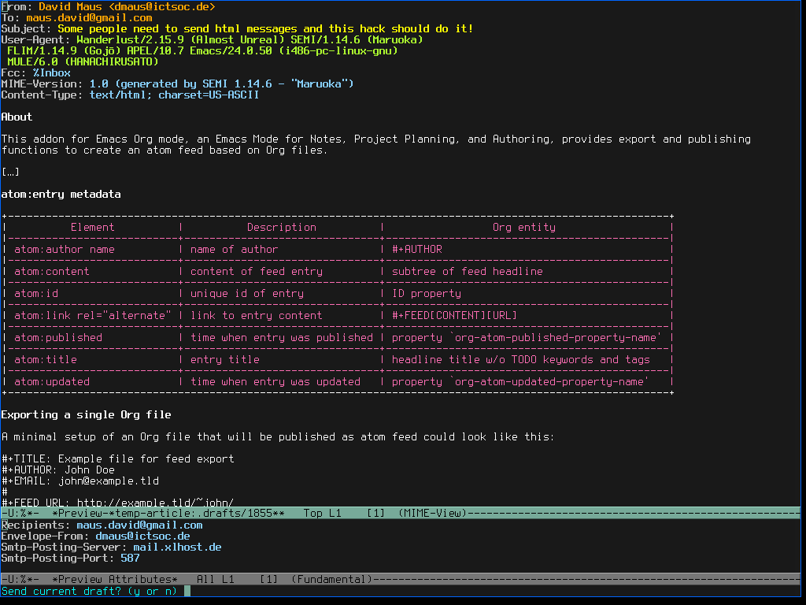Image resolution: width=806 pixels, height=605 pixels.
Task: Click the atom:published table cell
Action: pos(58,337)
